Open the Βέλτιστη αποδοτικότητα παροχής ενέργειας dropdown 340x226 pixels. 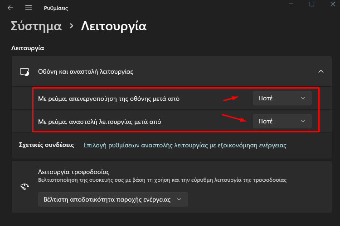click(x=113, y=199)
